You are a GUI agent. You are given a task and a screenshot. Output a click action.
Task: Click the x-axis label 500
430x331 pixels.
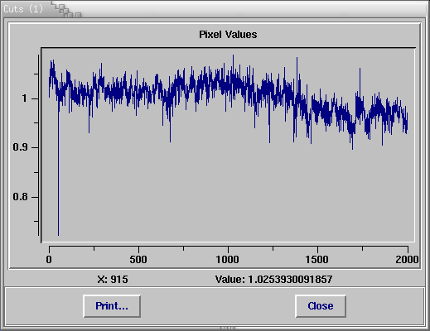coord(138,260)
